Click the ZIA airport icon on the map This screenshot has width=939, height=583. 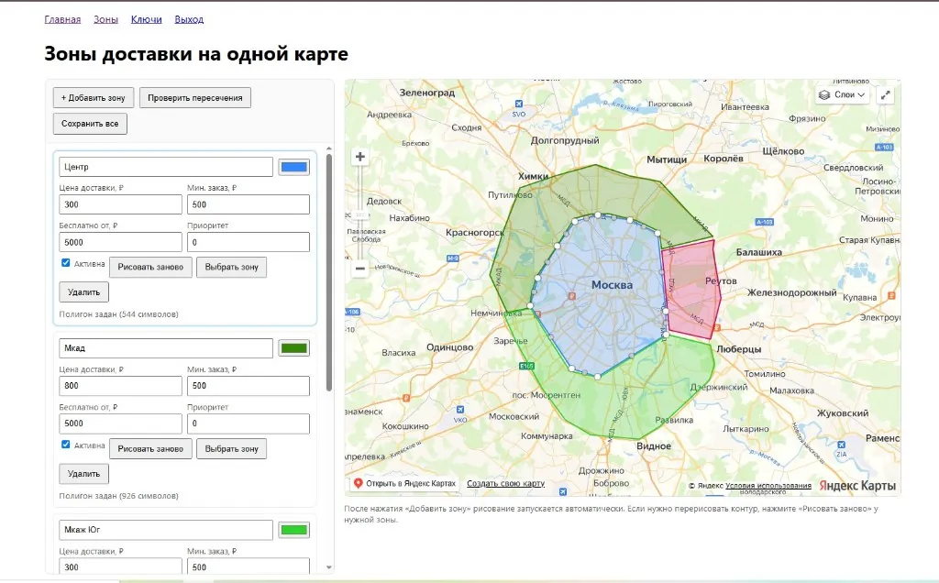coord(842,445)
